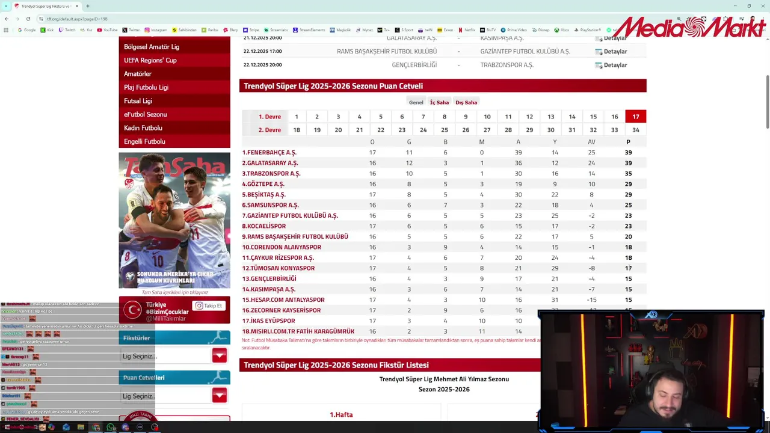Open the 18.MISIRLI.COM.TR FATİH KARAGÜMRÜK link
Viewport: 770px width, 433px height.
coord(298,331)
